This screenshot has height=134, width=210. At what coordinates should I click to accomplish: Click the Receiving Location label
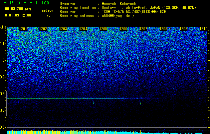pos(78,8)
